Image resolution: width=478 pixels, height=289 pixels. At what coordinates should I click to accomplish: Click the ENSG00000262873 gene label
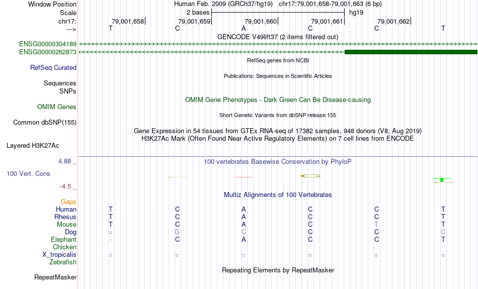point(48,52)
